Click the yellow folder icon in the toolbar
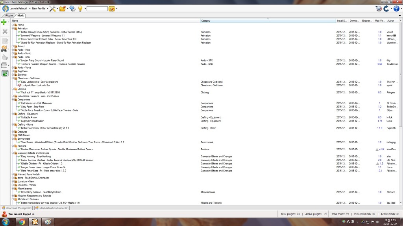Screen dimensions: 403x226 62,8
